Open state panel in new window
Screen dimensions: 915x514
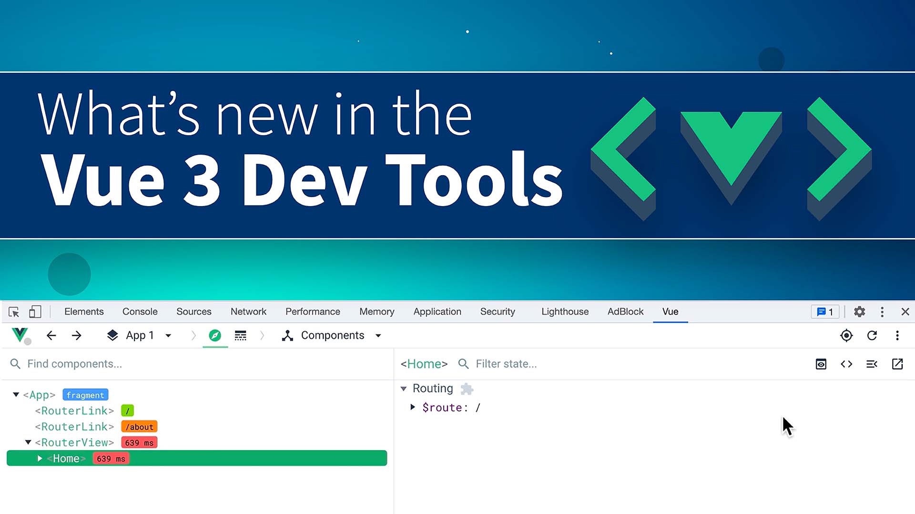click(897, 364)
